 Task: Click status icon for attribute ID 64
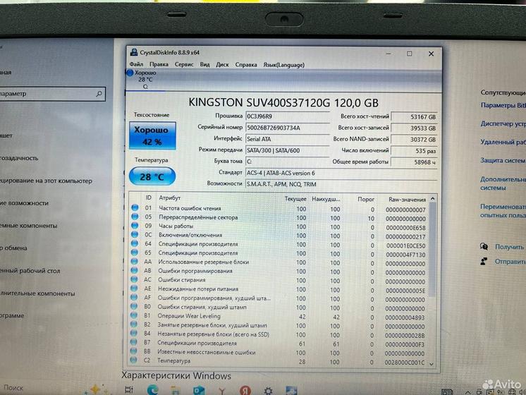coord(135,243)
